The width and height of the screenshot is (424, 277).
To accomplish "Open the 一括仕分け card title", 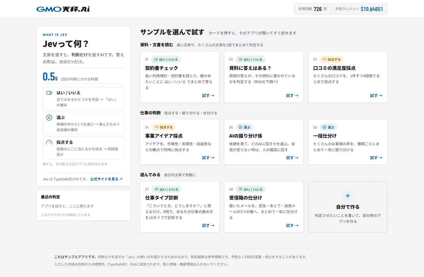I will coord(325,136).
